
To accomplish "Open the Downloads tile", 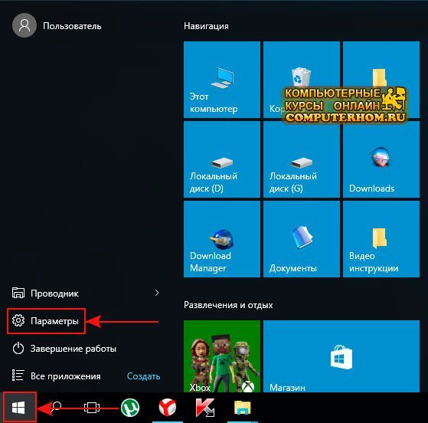I will pyautogui.click(x=381, y=159).
